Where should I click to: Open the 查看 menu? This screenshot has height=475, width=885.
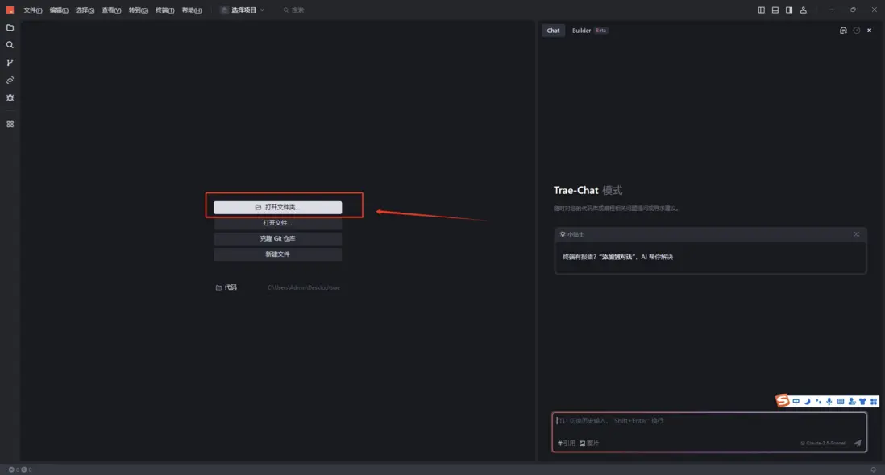[x=111, y=10]
